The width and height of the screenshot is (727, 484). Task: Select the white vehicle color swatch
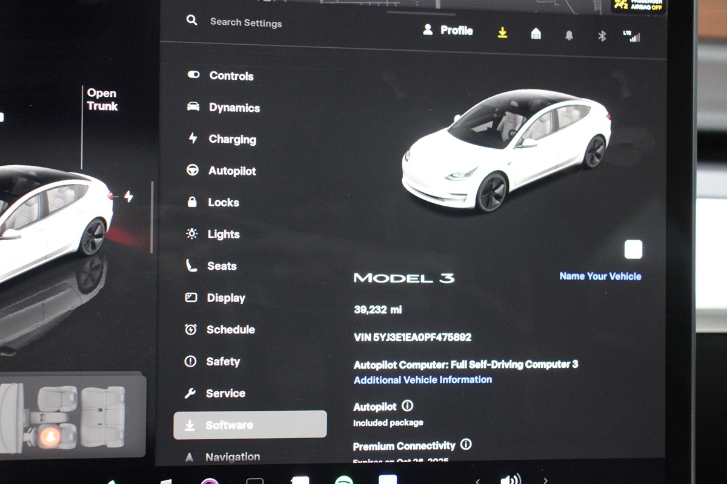[633, 249]
